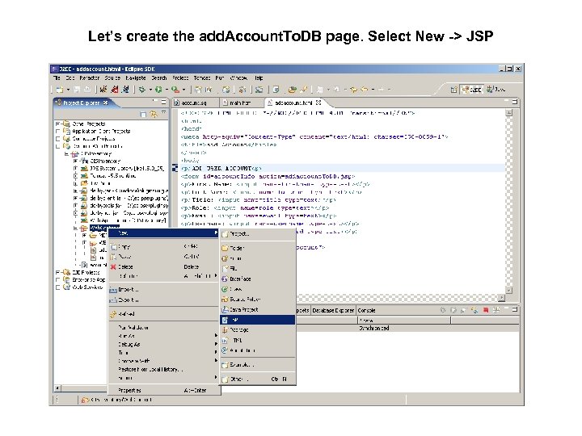Collapse the WebContent folder node

click(x=75, y=228)
